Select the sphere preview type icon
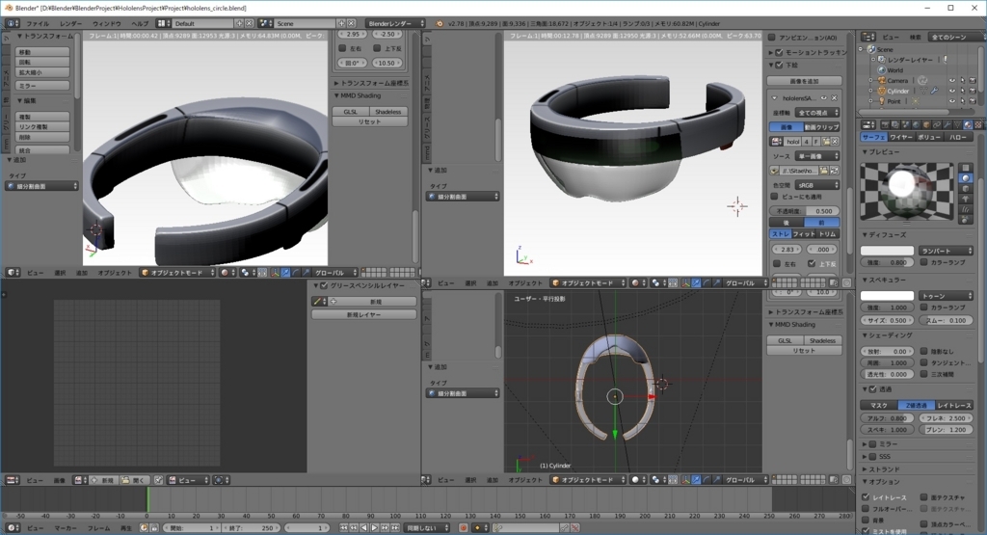This screenshot has width=987, height=535. tap(966, 178)
